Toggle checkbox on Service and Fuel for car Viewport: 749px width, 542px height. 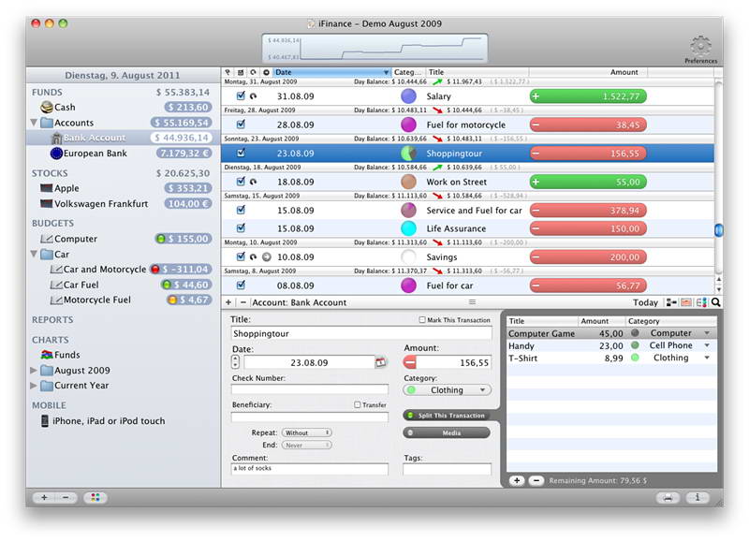click(241, 210)
